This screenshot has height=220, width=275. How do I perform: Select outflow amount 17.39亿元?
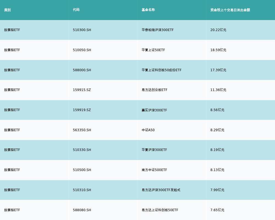(x=218, y=70)
